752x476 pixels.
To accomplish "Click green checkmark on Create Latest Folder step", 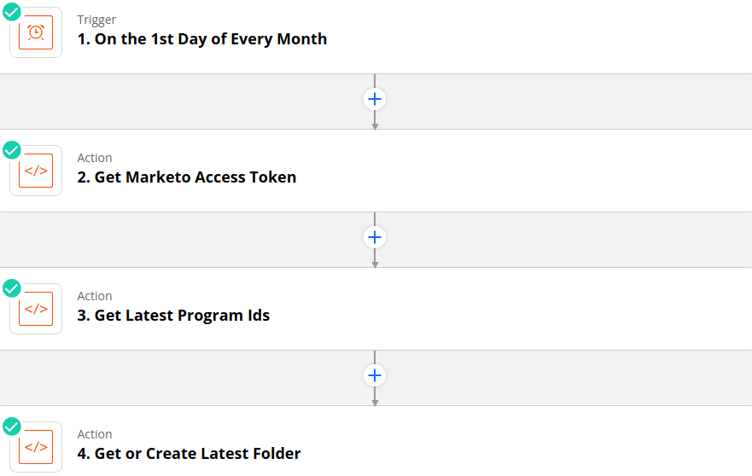I will [x=11, y=427].
